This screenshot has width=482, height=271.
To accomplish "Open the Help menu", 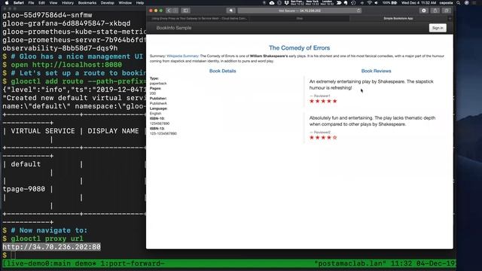I will tap(140, 3).
